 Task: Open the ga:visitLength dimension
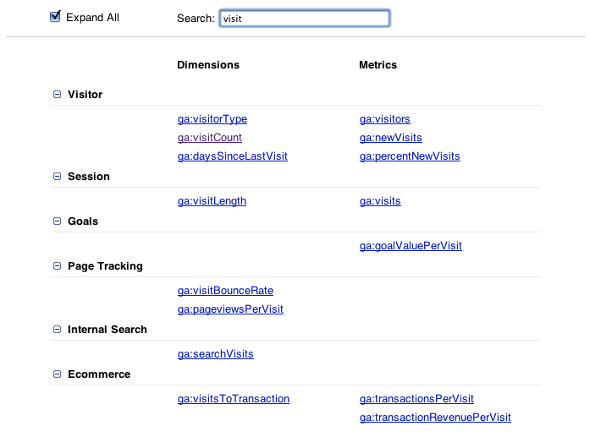(212, 201)
